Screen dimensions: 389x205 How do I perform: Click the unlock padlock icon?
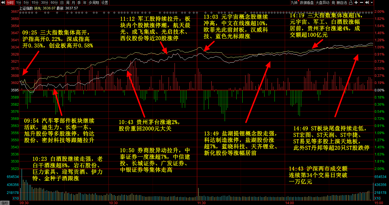tap(351, 3)
